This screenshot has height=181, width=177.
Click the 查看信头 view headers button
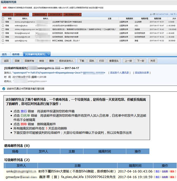114,61
